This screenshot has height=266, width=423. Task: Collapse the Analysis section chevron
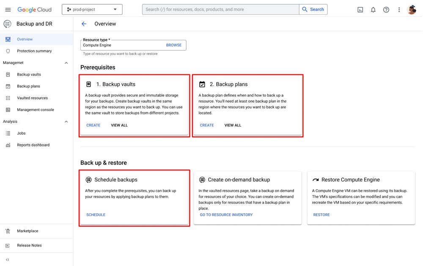pos(66,122)
